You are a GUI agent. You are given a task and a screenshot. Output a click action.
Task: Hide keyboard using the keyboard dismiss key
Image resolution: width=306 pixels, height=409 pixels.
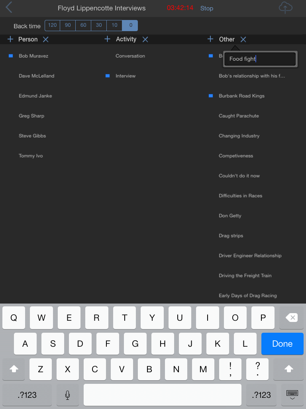(292, 395)
